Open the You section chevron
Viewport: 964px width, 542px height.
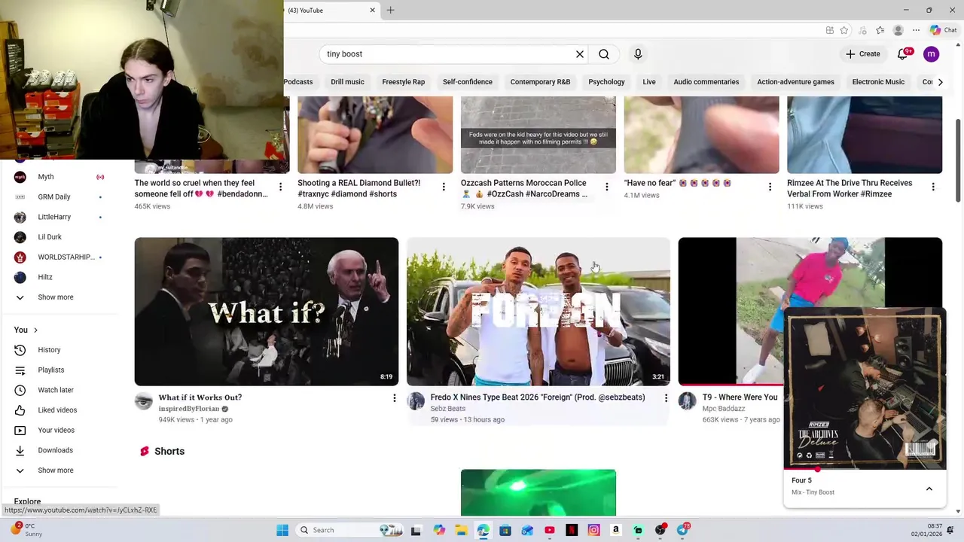coord(35,330)
